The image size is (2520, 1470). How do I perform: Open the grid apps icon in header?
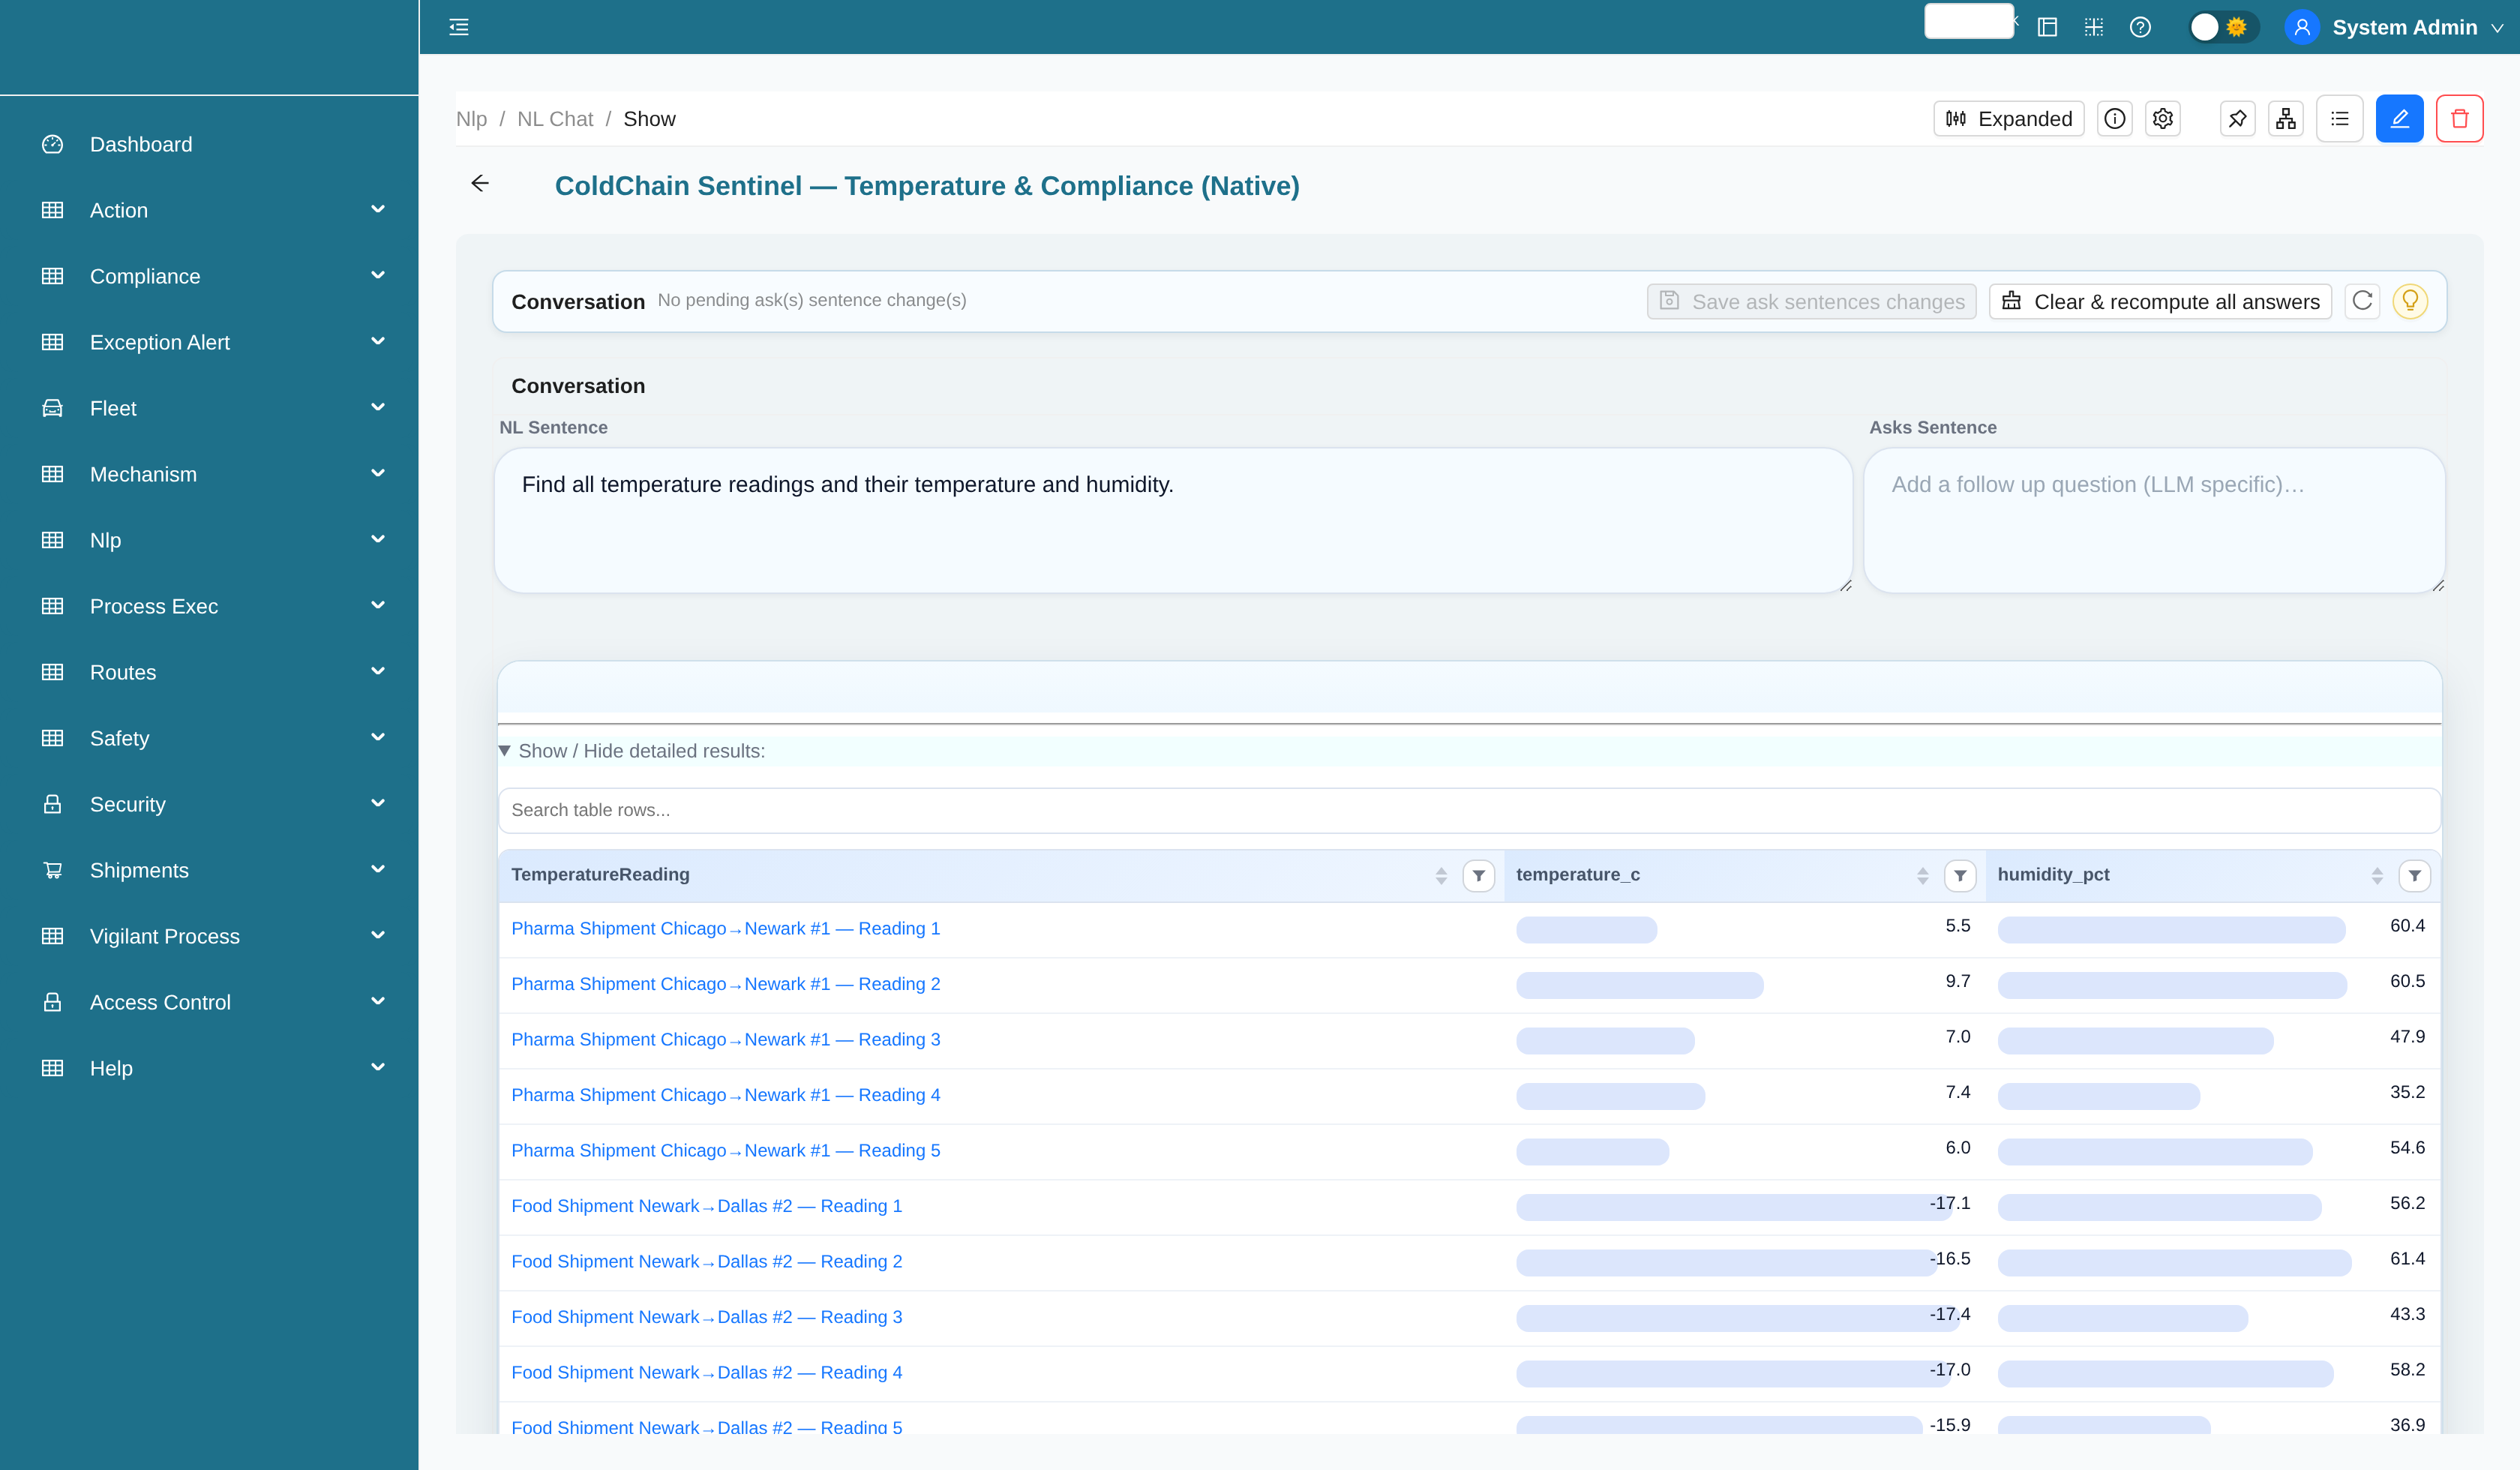(x=2094, y=27)
